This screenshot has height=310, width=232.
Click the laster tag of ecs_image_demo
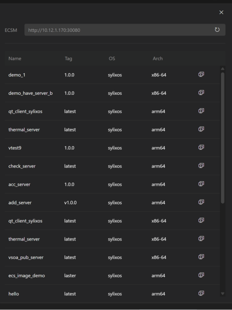click(70, 276)
